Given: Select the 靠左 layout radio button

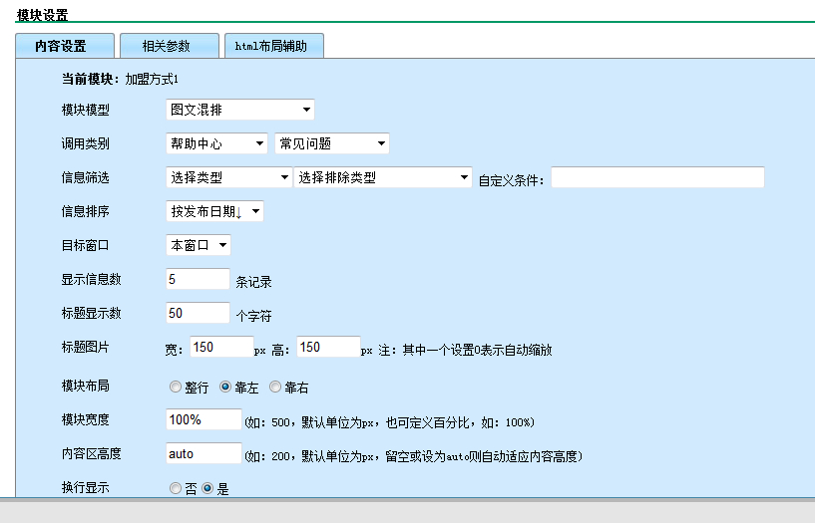Looking at the screenshot, I should click(225, 388).
